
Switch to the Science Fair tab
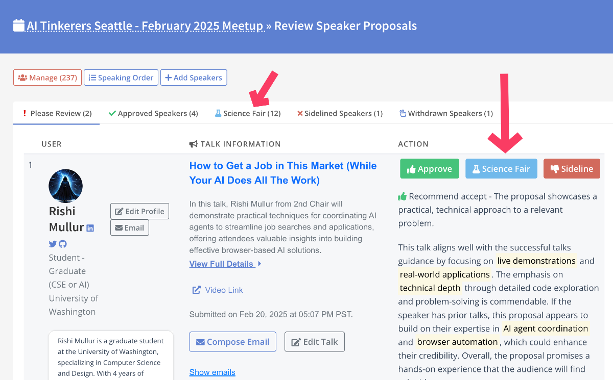pos(248,113)
